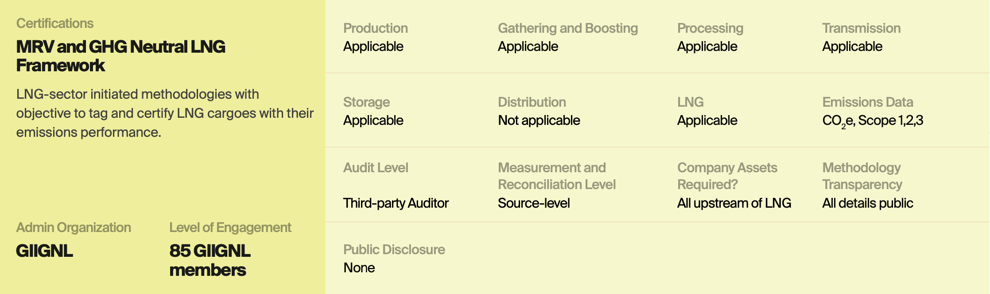Image resolution: width=990 pixels, height=294 pixels.
Task: Click the Company Assets Required heading
Action: [x=727, y=176]
